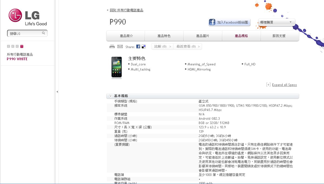Click the 標準鍵盤 row label
The image size is (324, 184).
click(121, 114)
